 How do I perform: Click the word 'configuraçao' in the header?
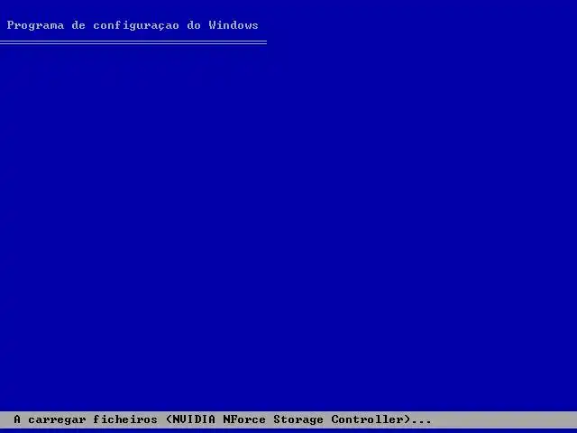tap(136, 26)
